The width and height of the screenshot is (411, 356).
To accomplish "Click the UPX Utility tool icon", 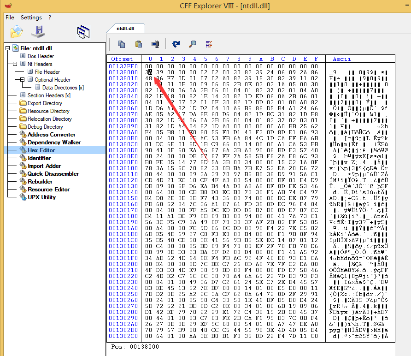I will 23,197.
